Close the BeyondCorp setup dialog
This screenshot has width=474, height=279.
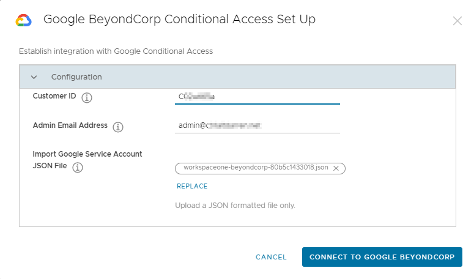tap(457, 21)
